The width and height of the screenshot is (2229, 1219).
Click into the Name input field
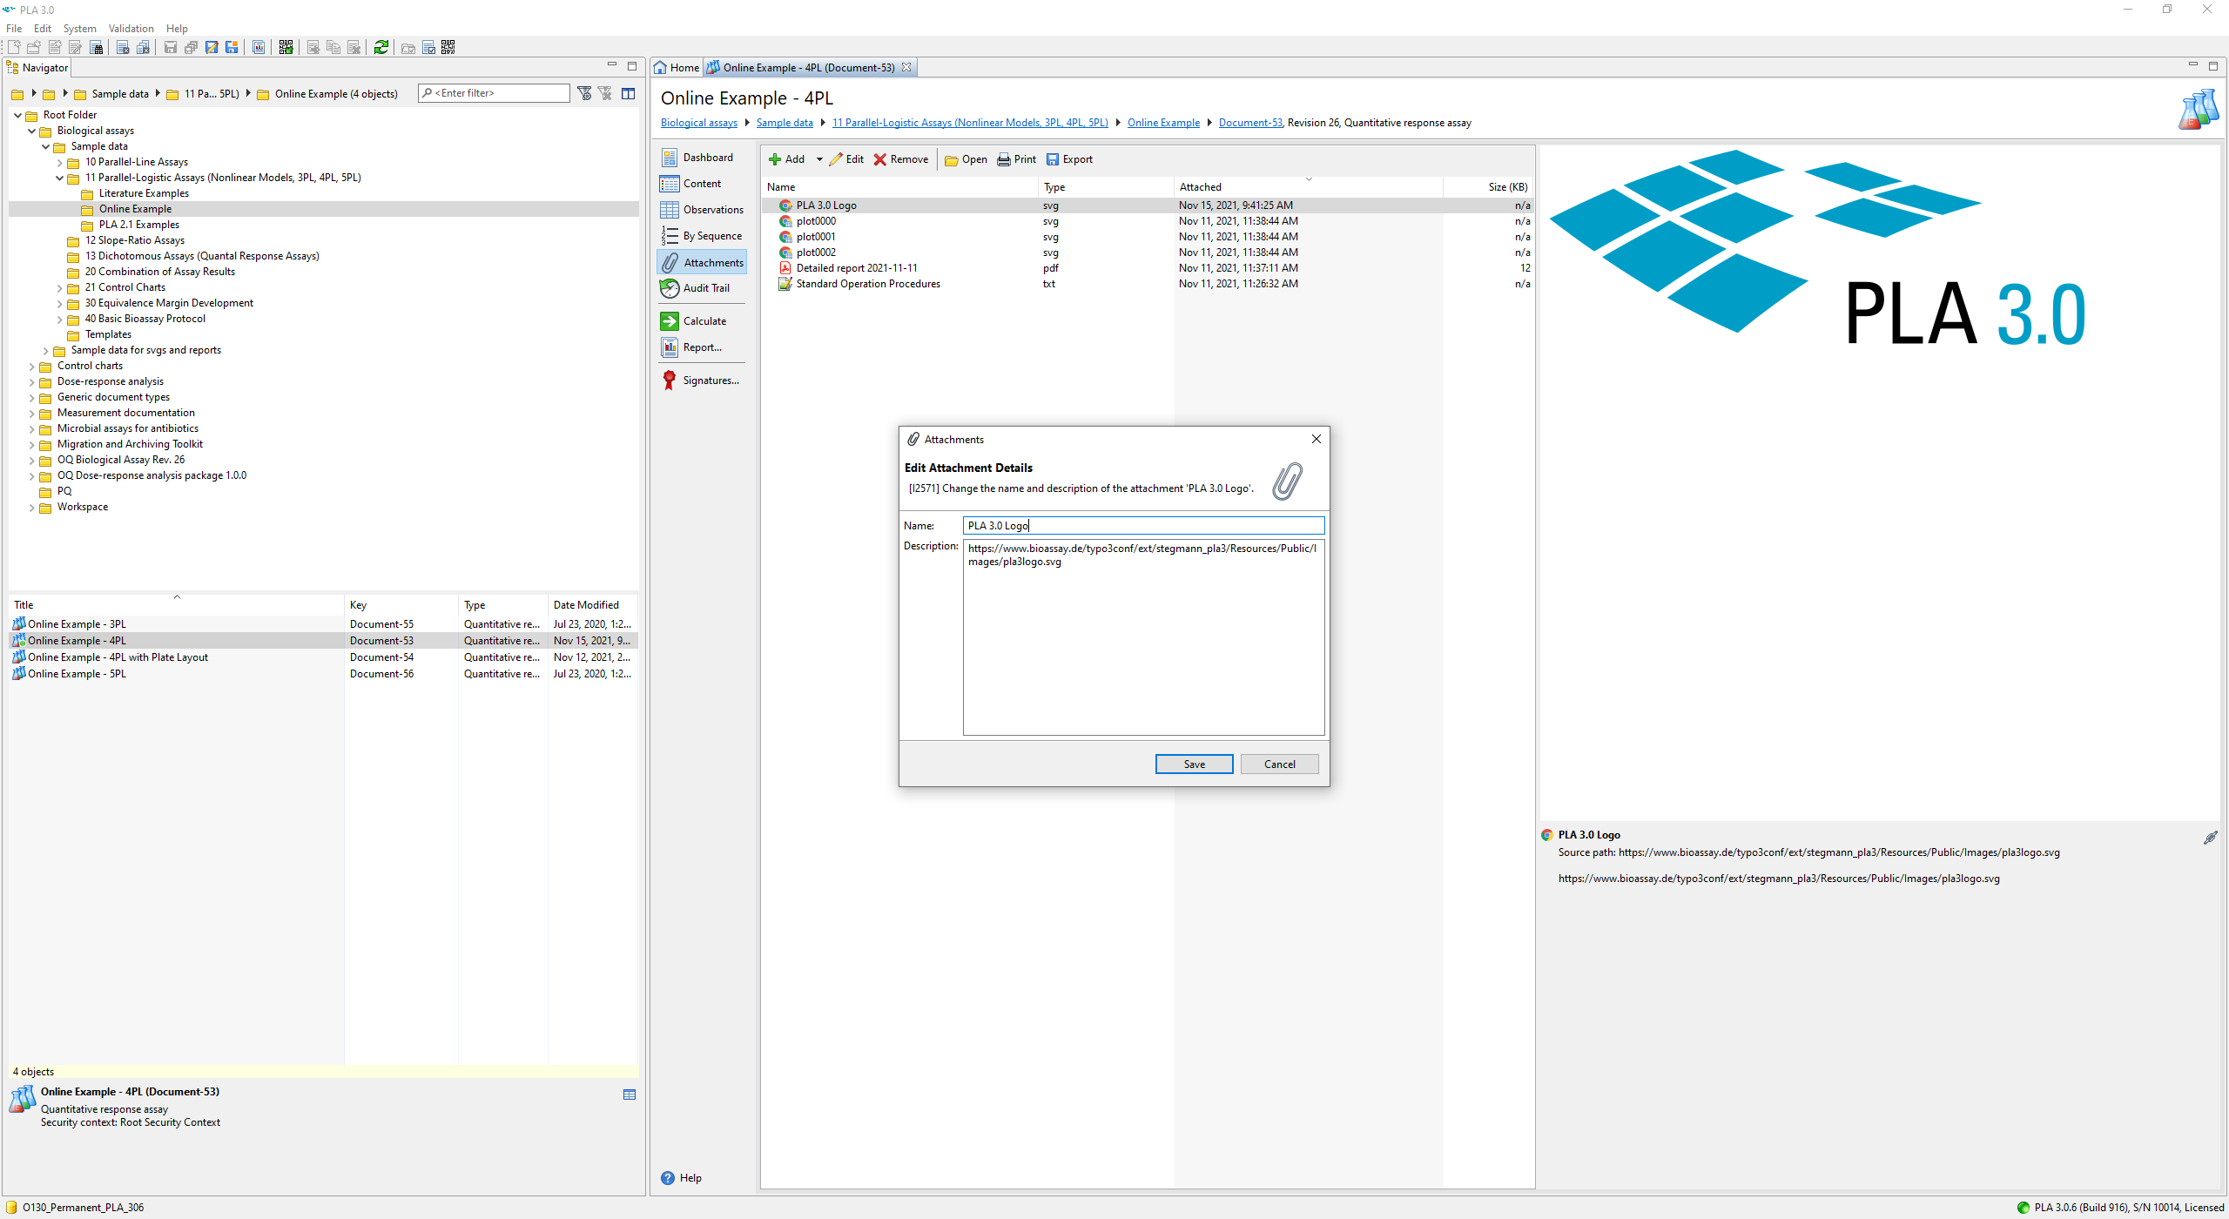[x=1143, y=525]
